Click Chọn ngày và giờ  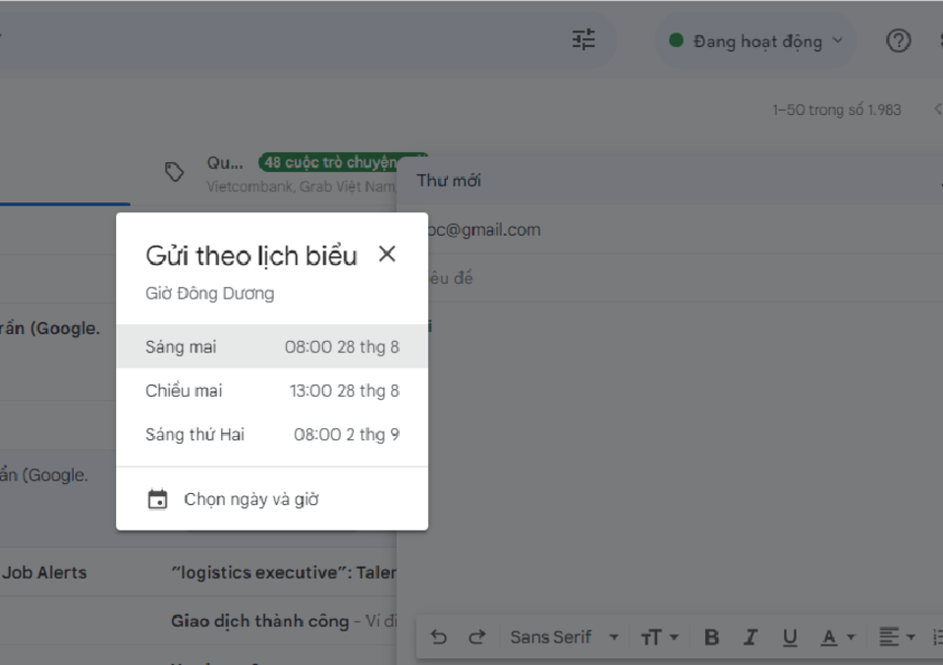click(251, 500)
